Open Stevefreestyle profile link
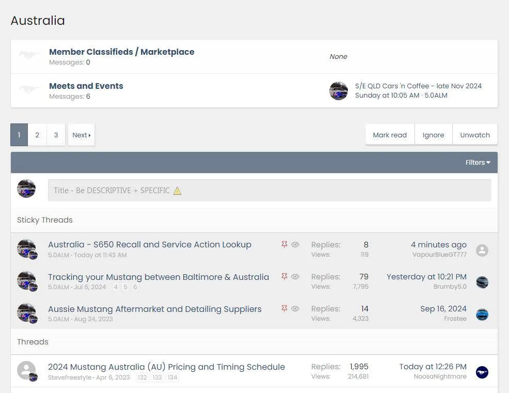The height and width of the screenshot is (393, 509). (70, 378)
